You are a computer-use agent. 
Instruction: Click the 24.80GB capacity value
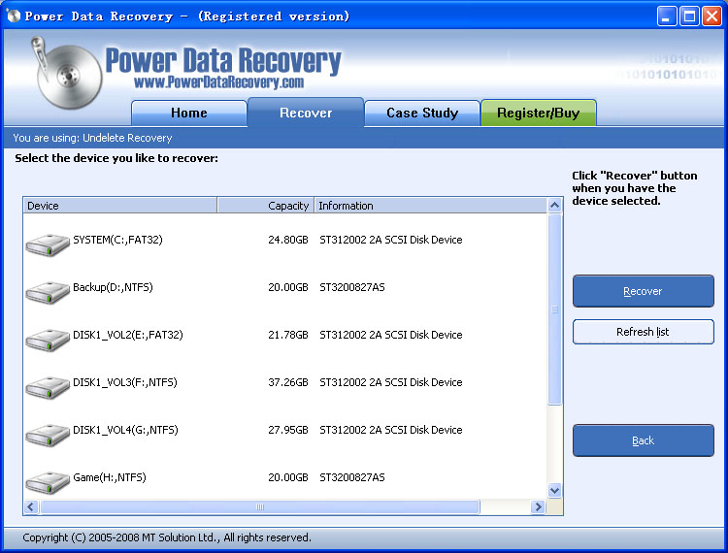click(x=288, y=240)
